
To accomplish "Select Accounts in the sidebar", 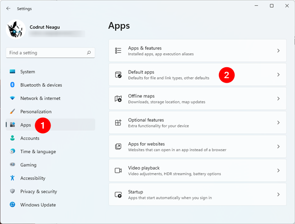I will (51, 139).
